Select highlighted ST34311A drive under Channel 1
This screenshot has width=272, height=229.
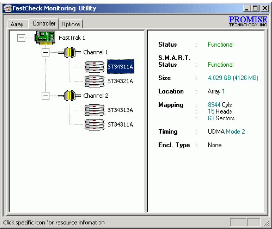tap(120, 67)
